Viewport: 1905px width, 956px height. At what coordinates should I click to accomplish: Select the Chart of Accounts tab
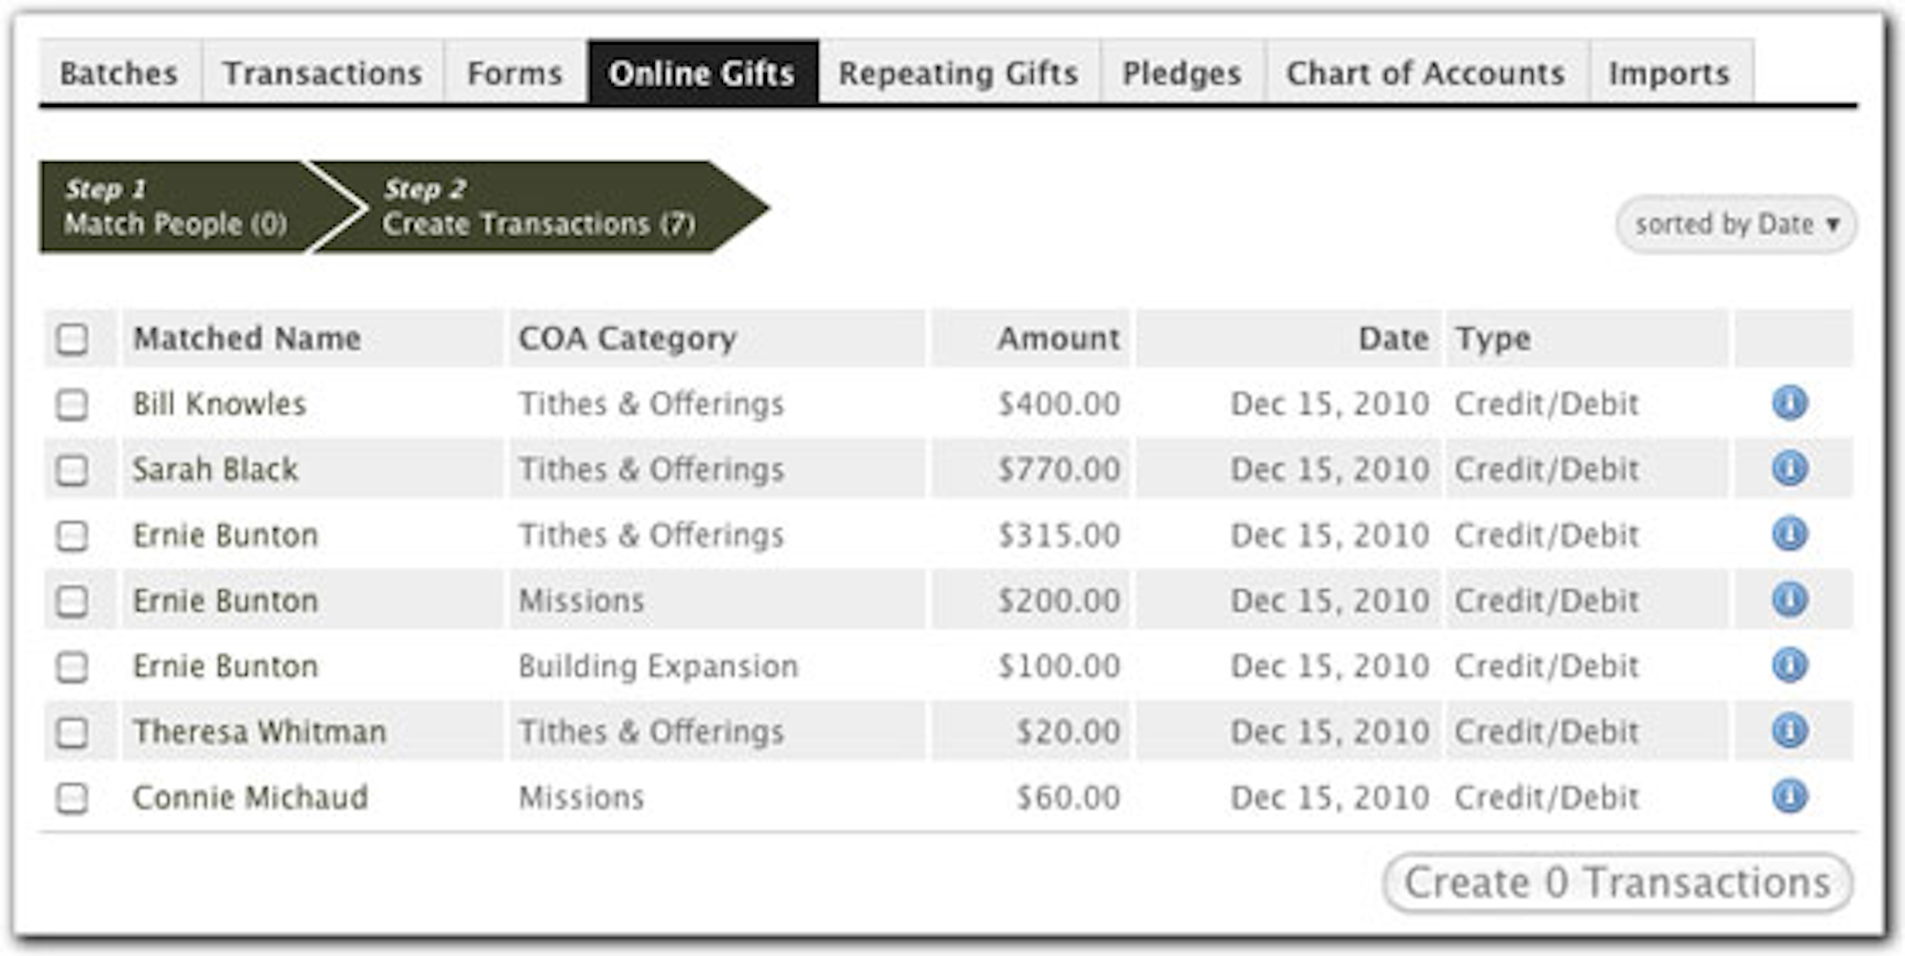[x=1424, y=74]
